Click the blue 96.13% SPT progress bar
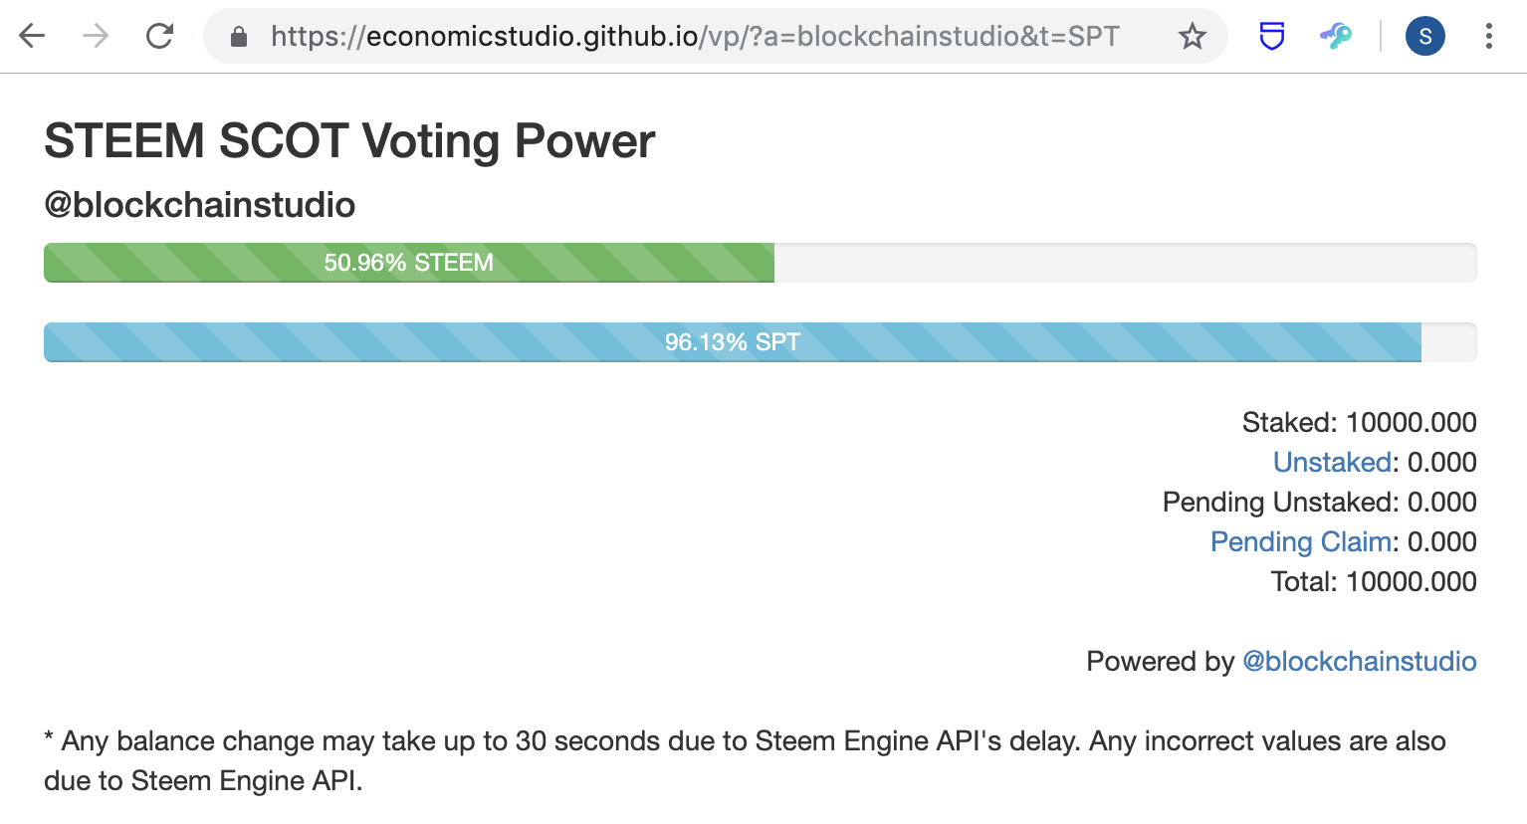Screen dimensions: 1527x824 tap(732, 342)
